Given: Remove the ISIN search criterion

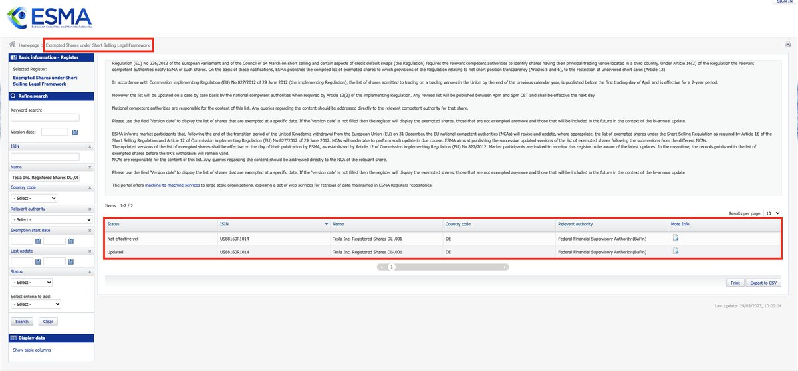Looking at the screenshot, I should 90,146.
